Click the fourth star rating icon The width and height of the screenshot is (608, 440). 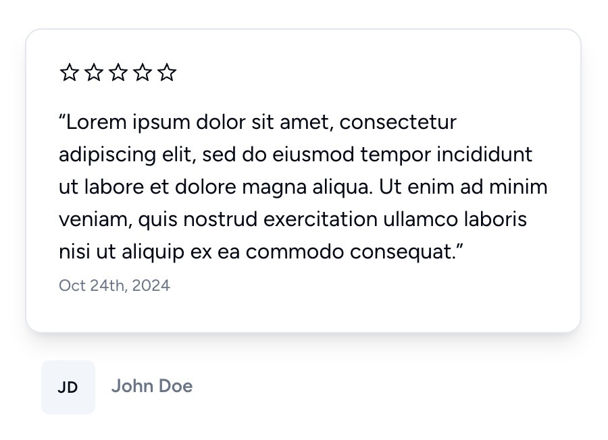(143, 72)
